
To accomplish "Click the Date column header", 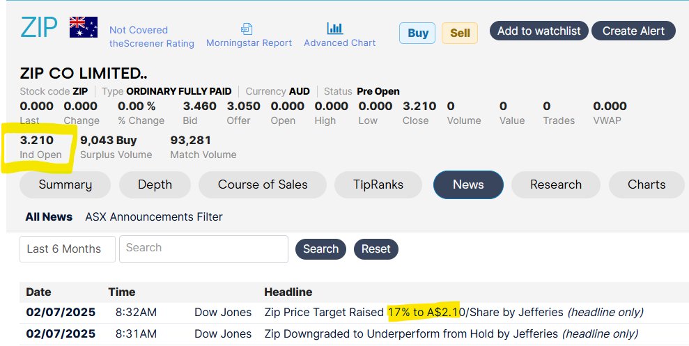I will click(39, 292).
